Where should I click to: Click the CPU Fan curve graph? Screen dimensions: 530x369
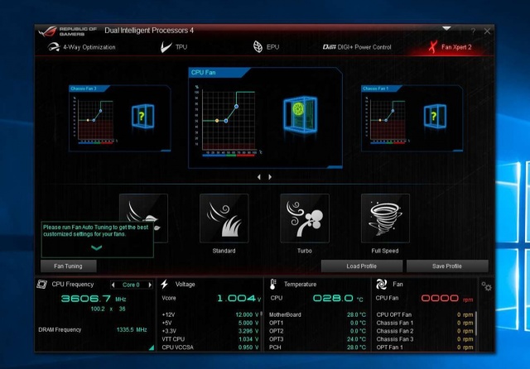pos(229,121)
